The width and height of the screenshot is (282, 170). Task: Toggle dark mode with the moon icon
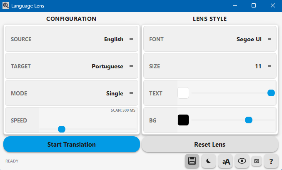[x=209, y=161]
